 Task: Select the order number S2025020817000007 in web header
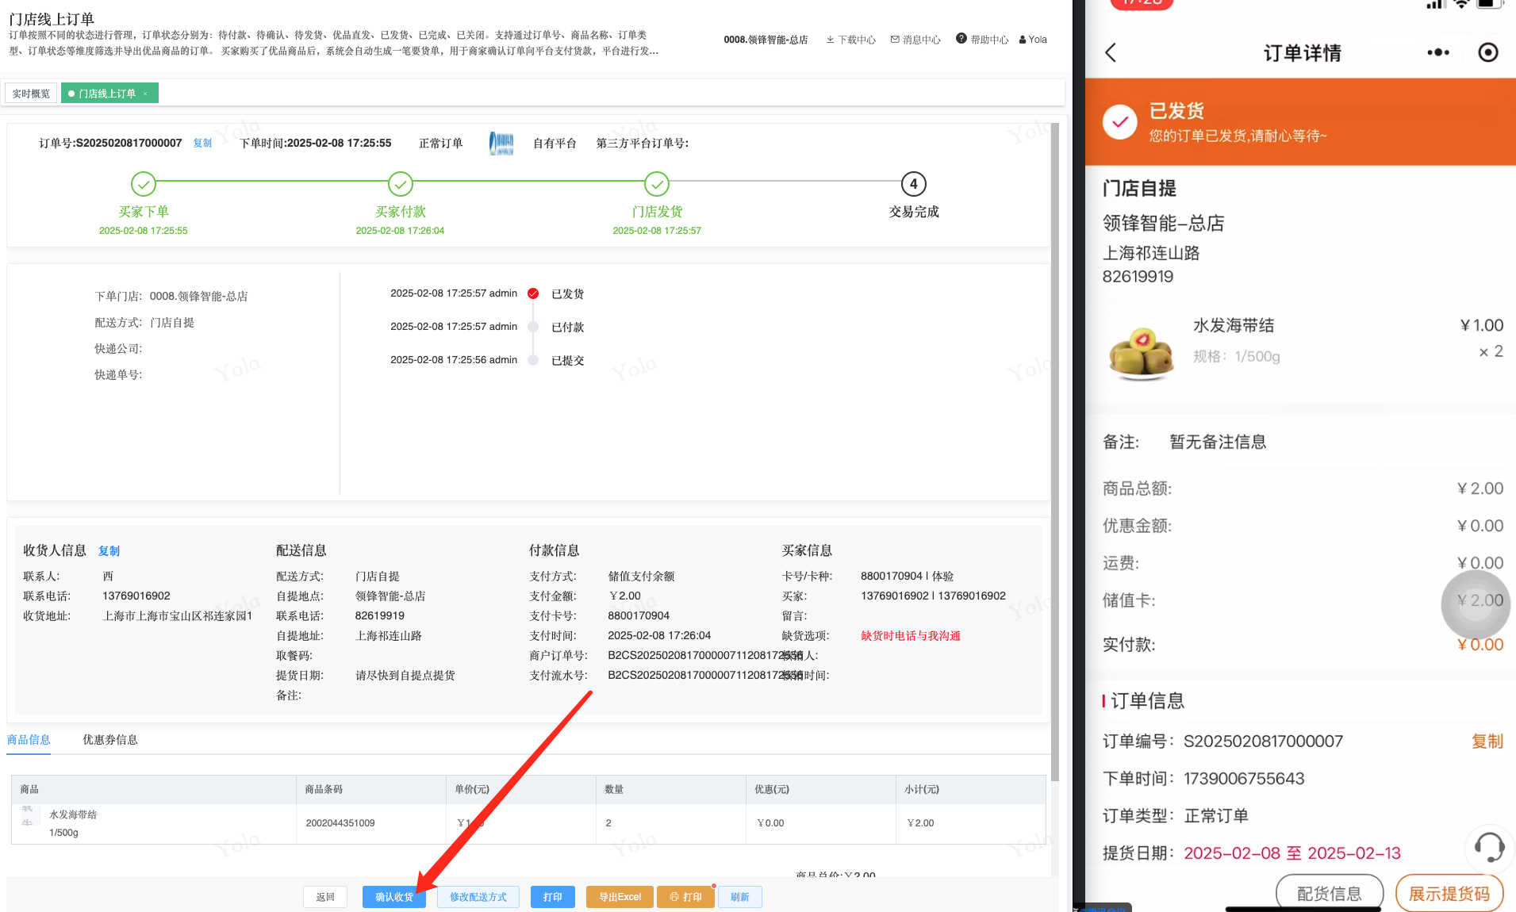129,144
